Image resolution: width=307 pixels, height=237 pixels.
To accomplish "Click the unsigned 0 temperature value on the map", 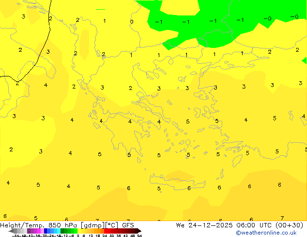I will coord(132,21).
